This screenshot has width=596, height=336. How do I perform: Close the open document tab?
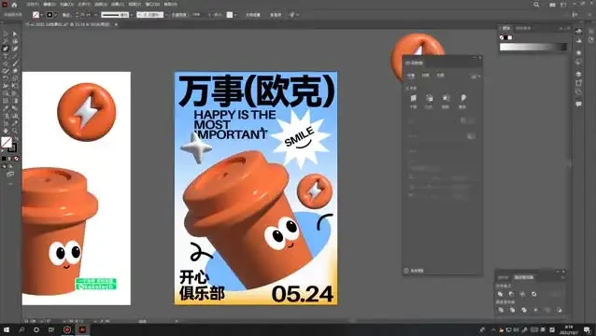[116, 24]
